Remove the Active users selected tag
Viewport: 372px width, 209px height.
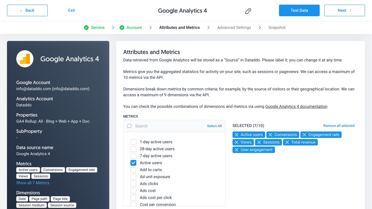click(237, 135)
